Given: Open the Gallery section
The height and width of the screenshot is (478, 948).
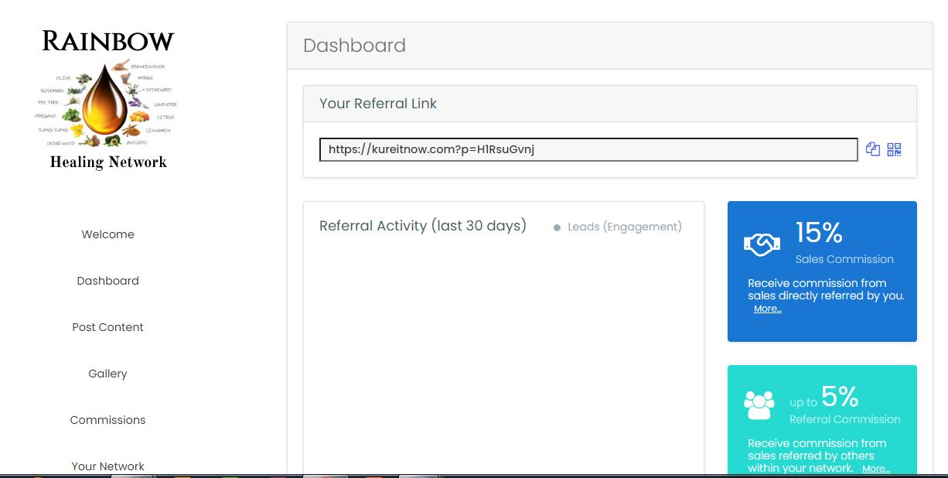Looking at the screenshot, I should coord(107,374).
